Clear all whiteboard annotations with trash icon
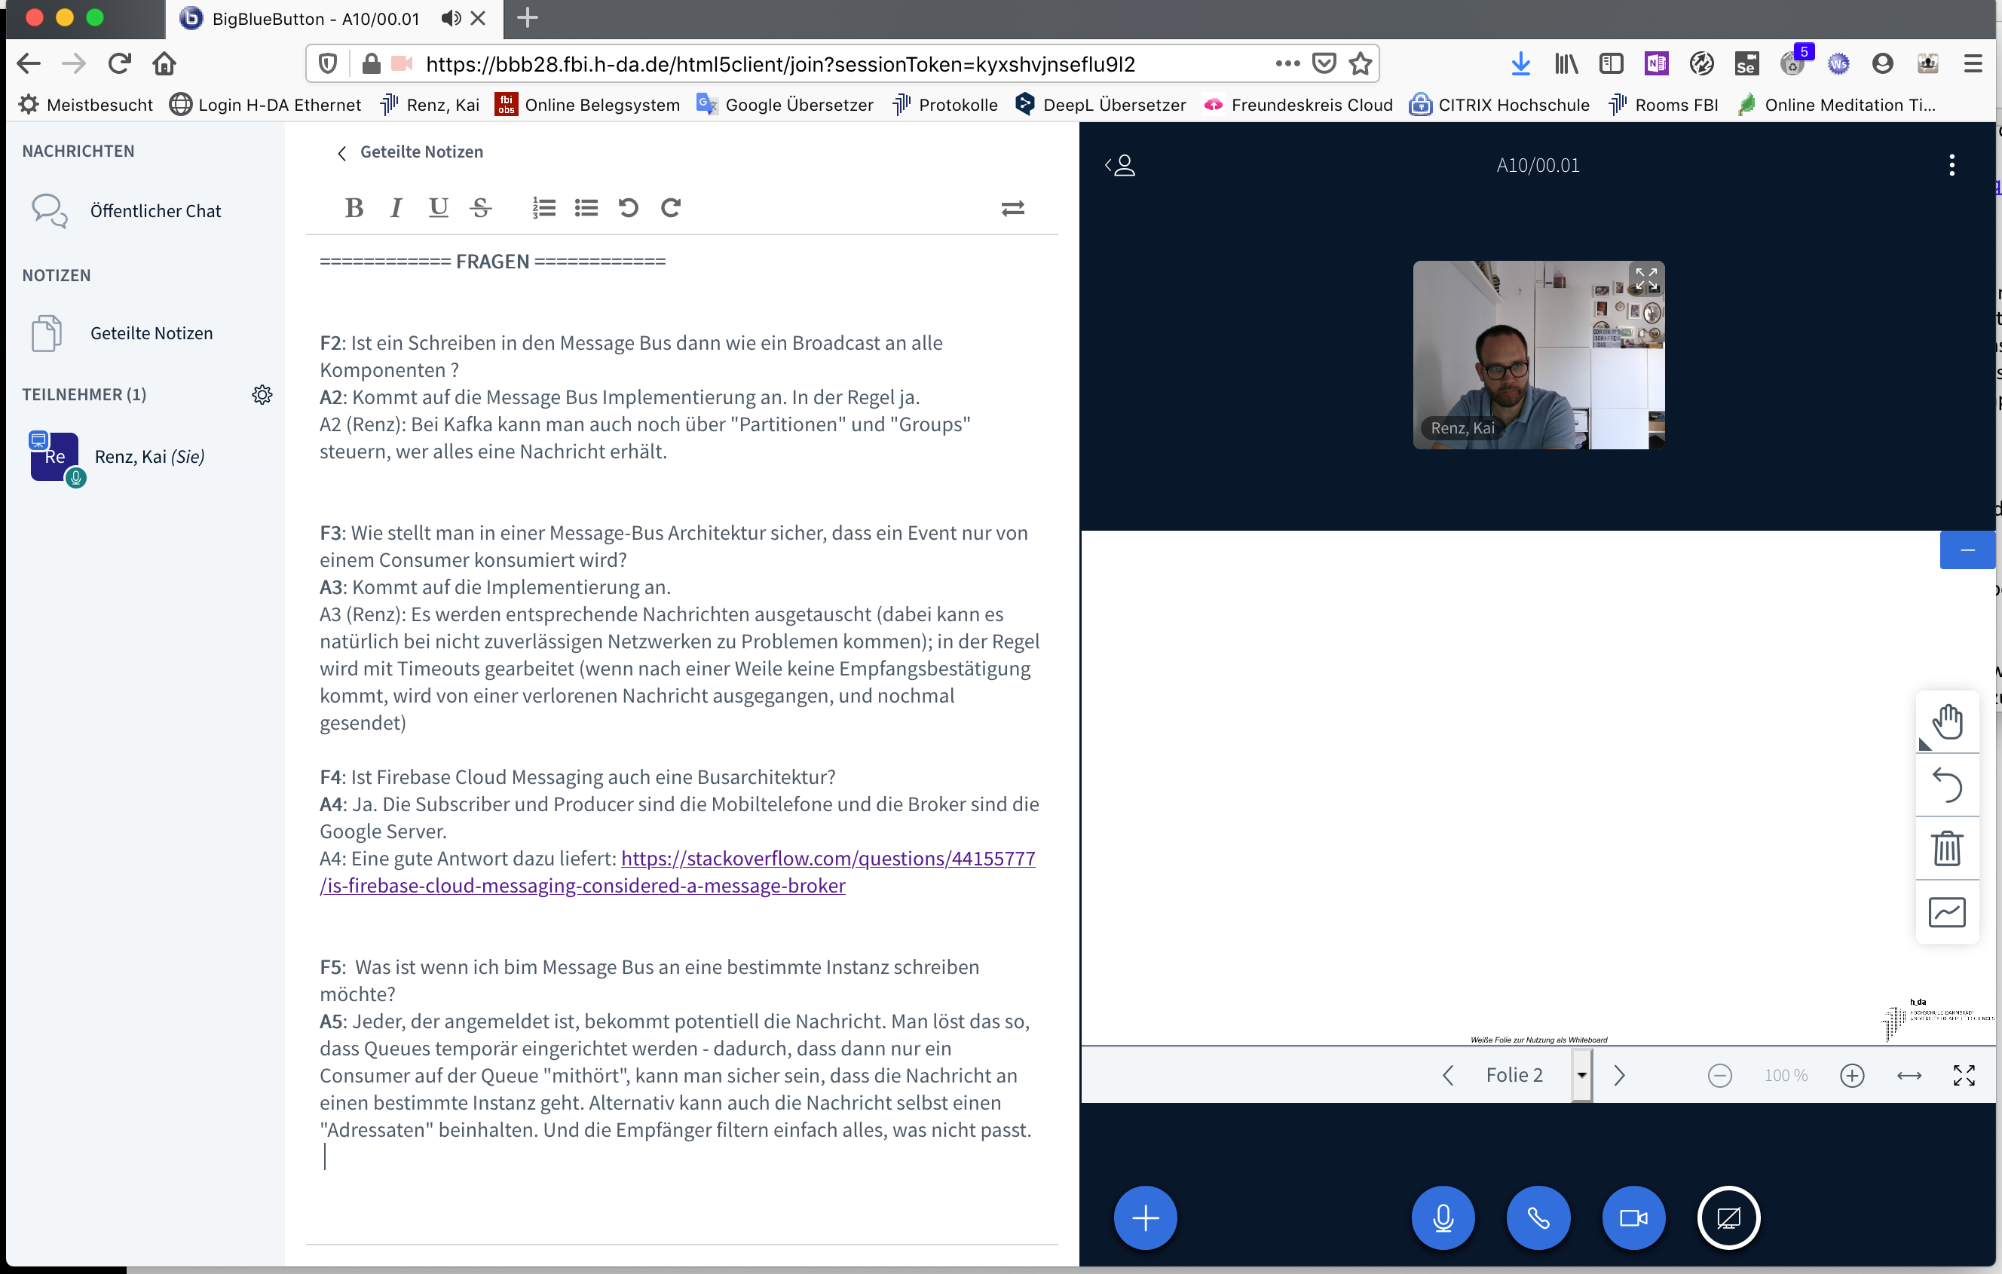Screen dimensions: 2002x1274 click(x=1946, y=847)
